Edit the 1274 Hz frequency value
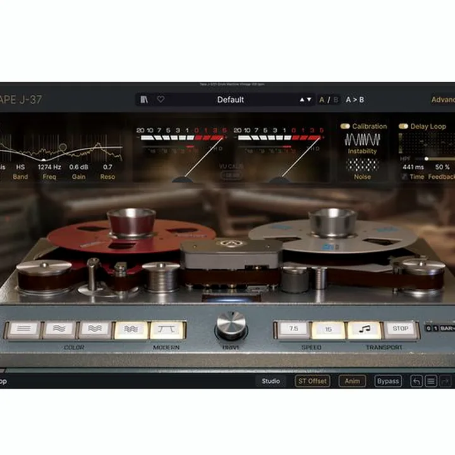Screen dimensions: 455x455 [49, 167]
